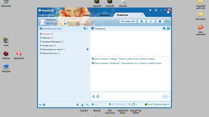Viewport: 209px width, 117px height.
Task: Click the magnifier search icon below the channel list
Action: click(x=87, y=105)
